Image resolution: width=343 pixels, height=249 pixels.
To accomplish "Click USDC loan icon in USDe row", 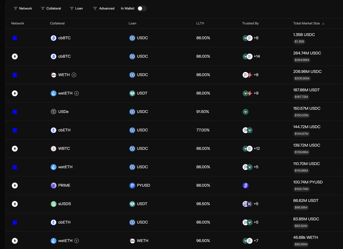I will coord(132,112).
